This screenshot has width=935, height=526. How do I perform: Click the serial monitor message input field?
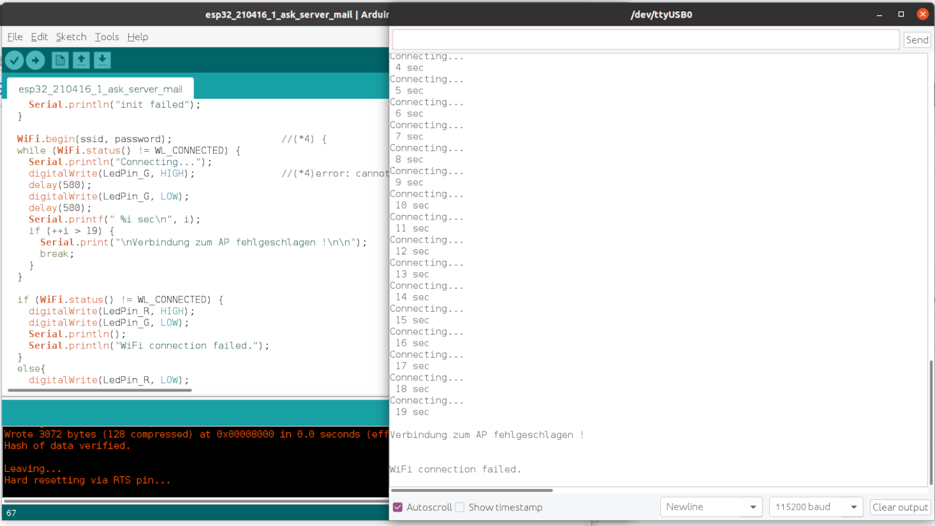pos(646,39)
